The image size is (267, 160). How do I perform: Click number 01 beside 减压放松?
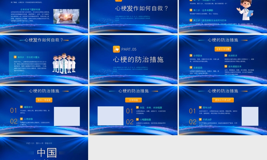coord(13,110)
